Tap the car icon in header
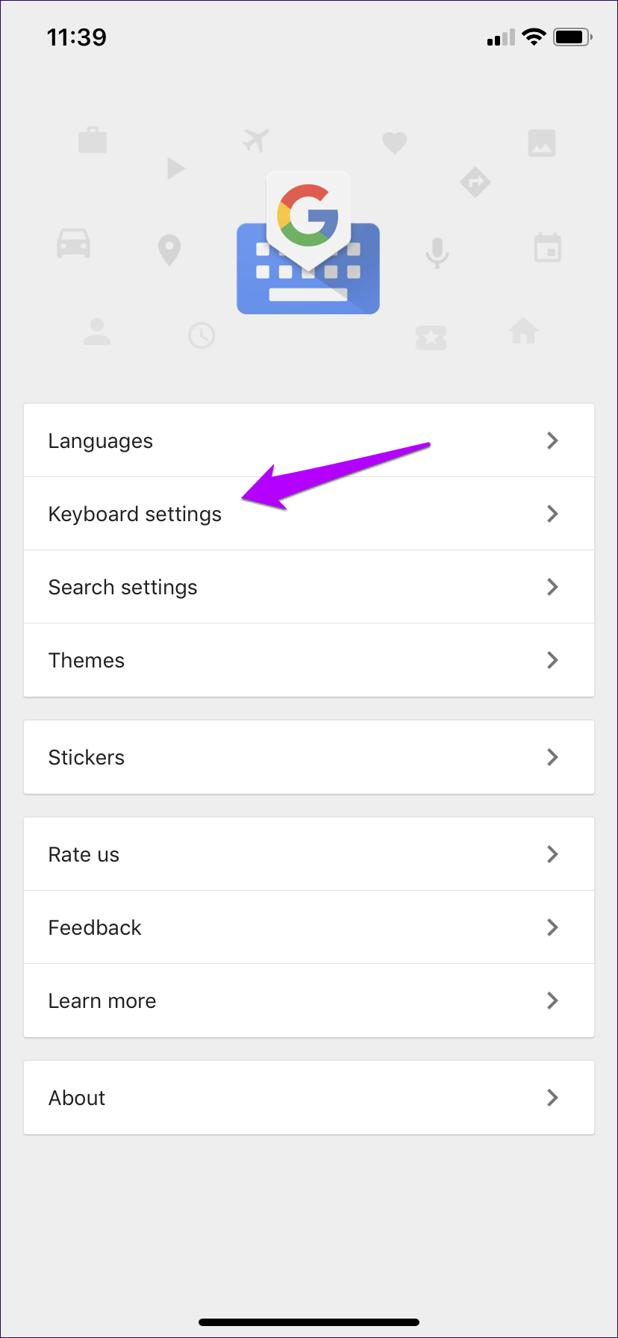This screenshot has width=618, height=1338. (x=74, y=244)
